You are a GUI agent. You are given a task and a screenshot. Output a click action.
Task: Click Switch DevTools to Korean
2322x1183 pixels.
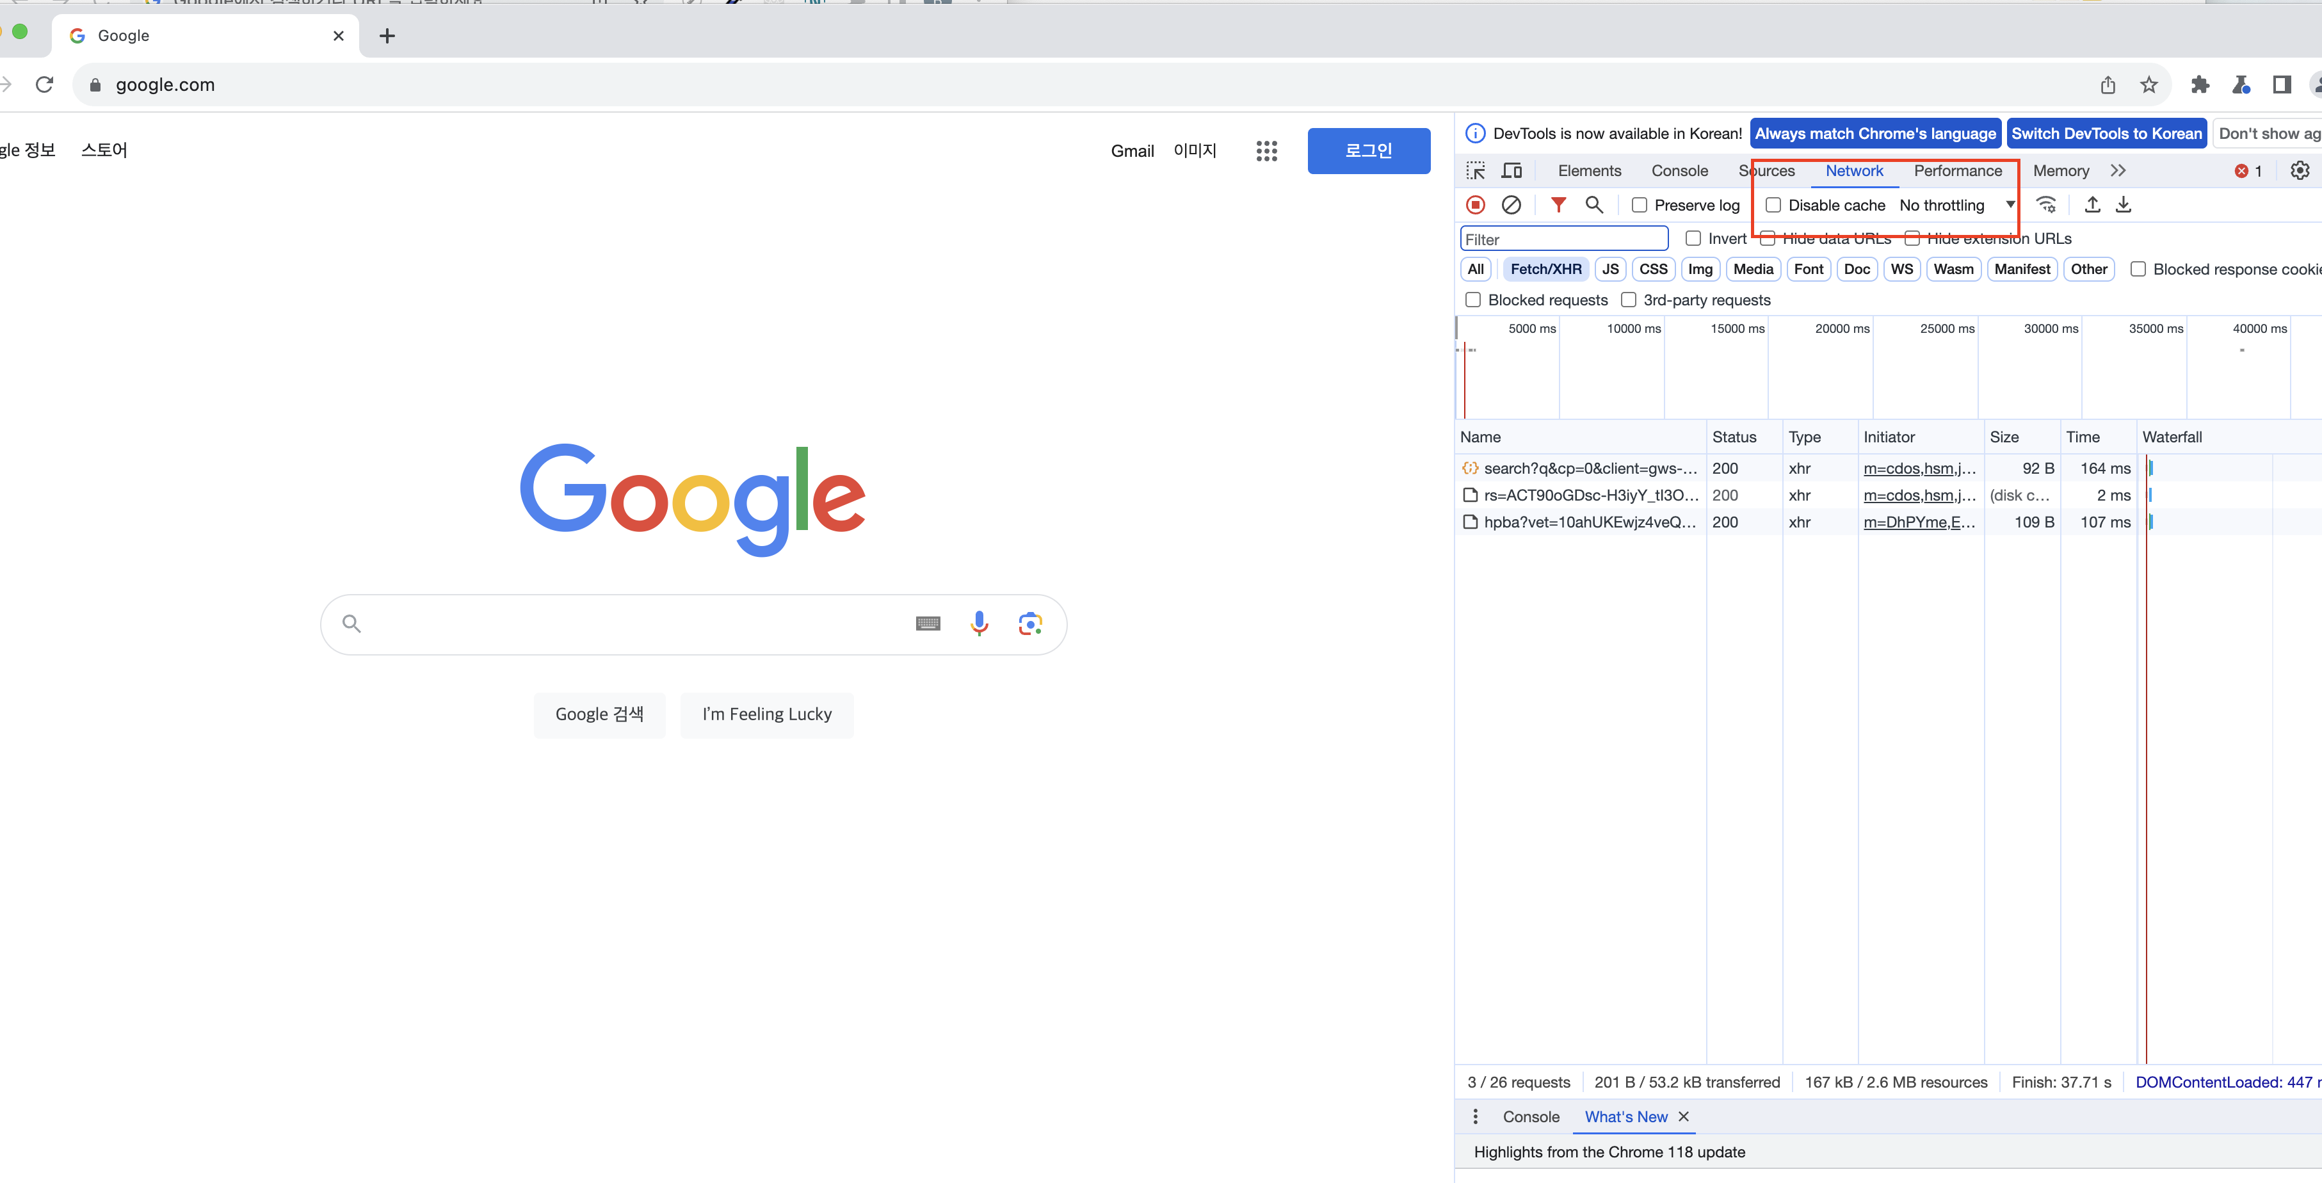pos(2106,134)
